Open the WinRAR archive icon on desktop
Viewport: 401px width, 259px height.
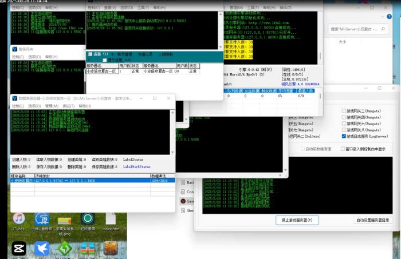(x=88, y=248)
